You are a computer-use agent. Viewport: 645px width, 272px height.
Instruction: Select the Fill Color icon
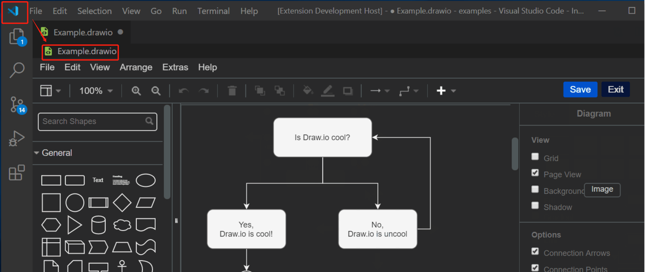click(307, 91)
